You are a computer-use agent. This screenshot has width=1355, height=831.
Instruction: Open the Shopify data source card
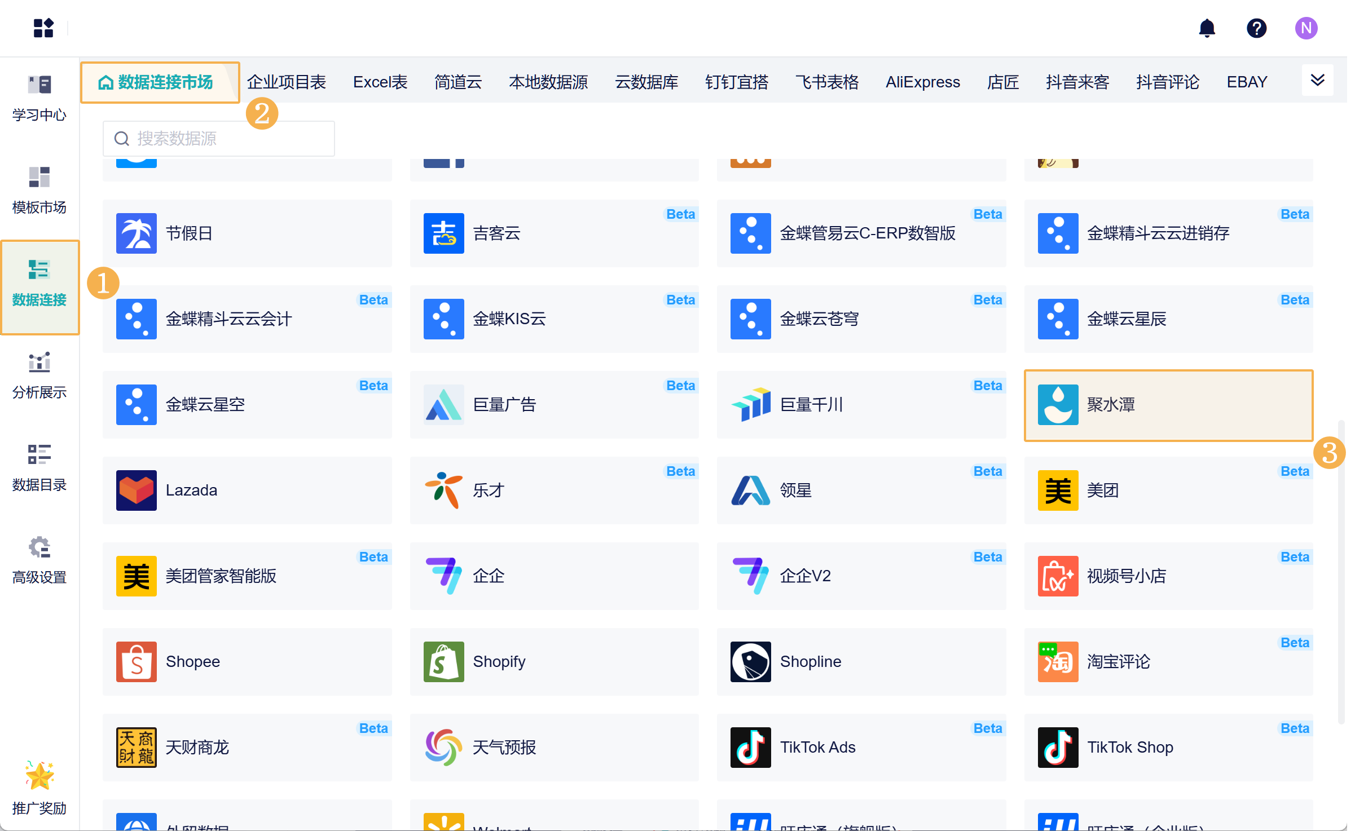coord(554,662)
